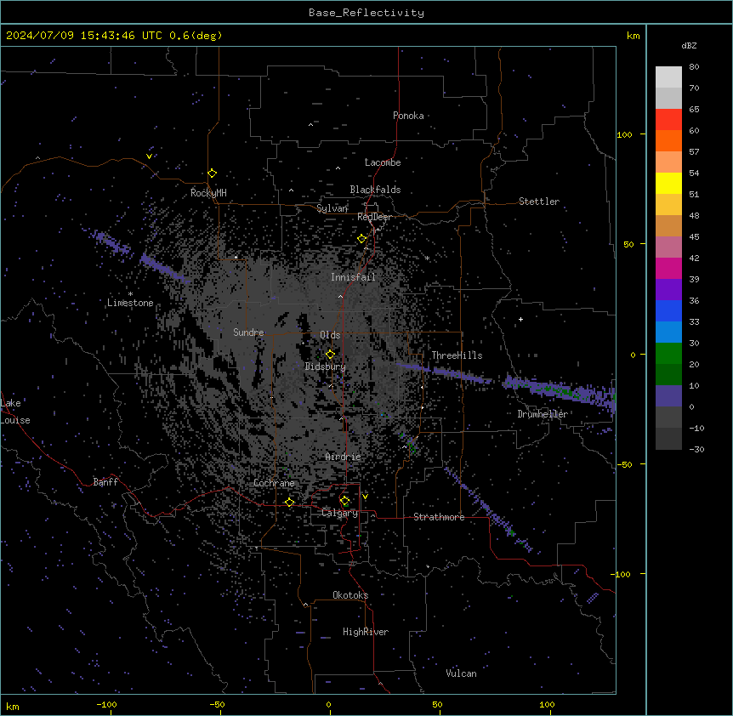Screen dimensions: 733x716
Task: Pick the yellow 54-51 dBZ legend swatch
Action: (668, 183)
